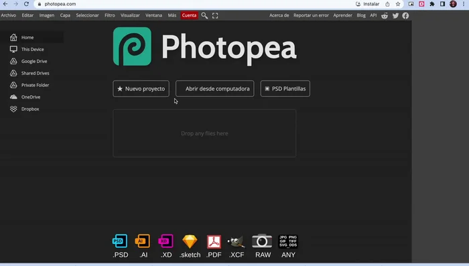Select Shared Drives label in sidebar

tap(36, 73)
